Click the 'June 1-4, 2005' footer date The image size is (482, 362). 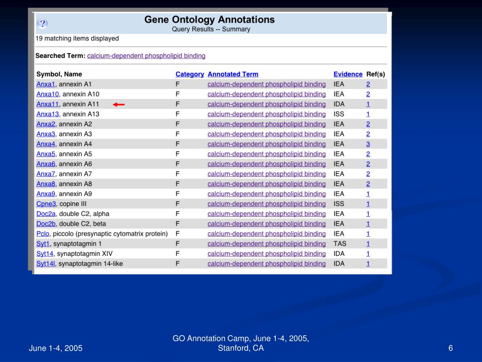(x=56, y=348)
